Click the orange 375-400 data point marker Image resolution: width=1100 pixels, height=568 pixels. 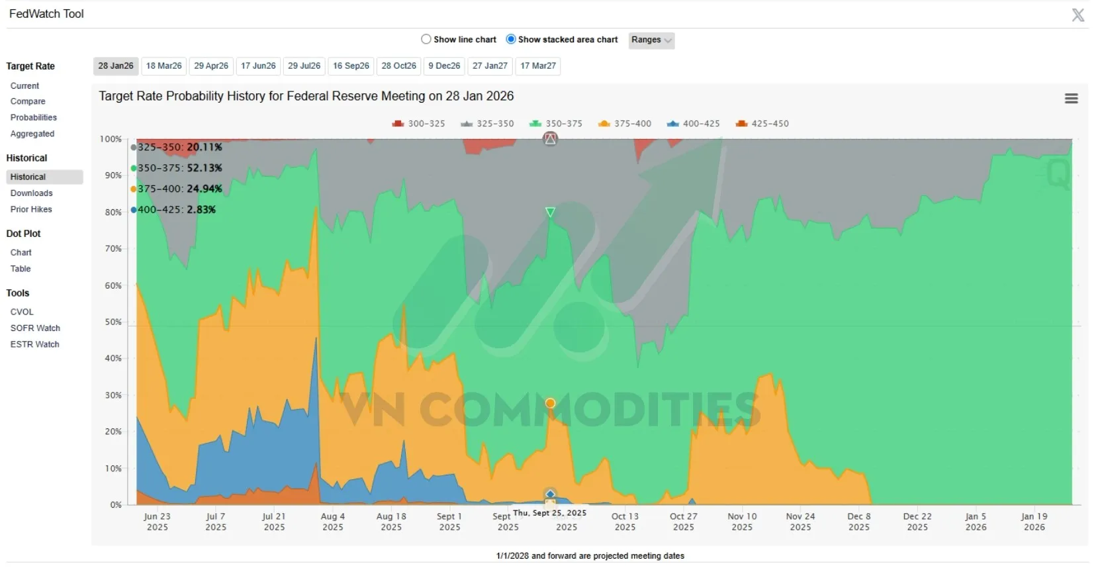[550, 403]
